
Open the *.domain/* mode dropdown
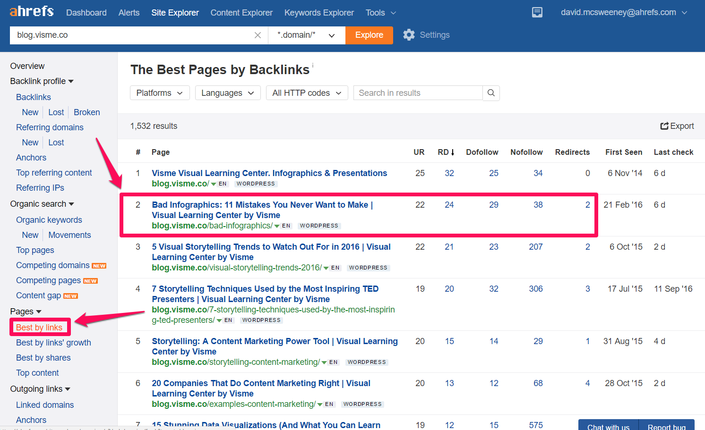(x=306, y=35)
